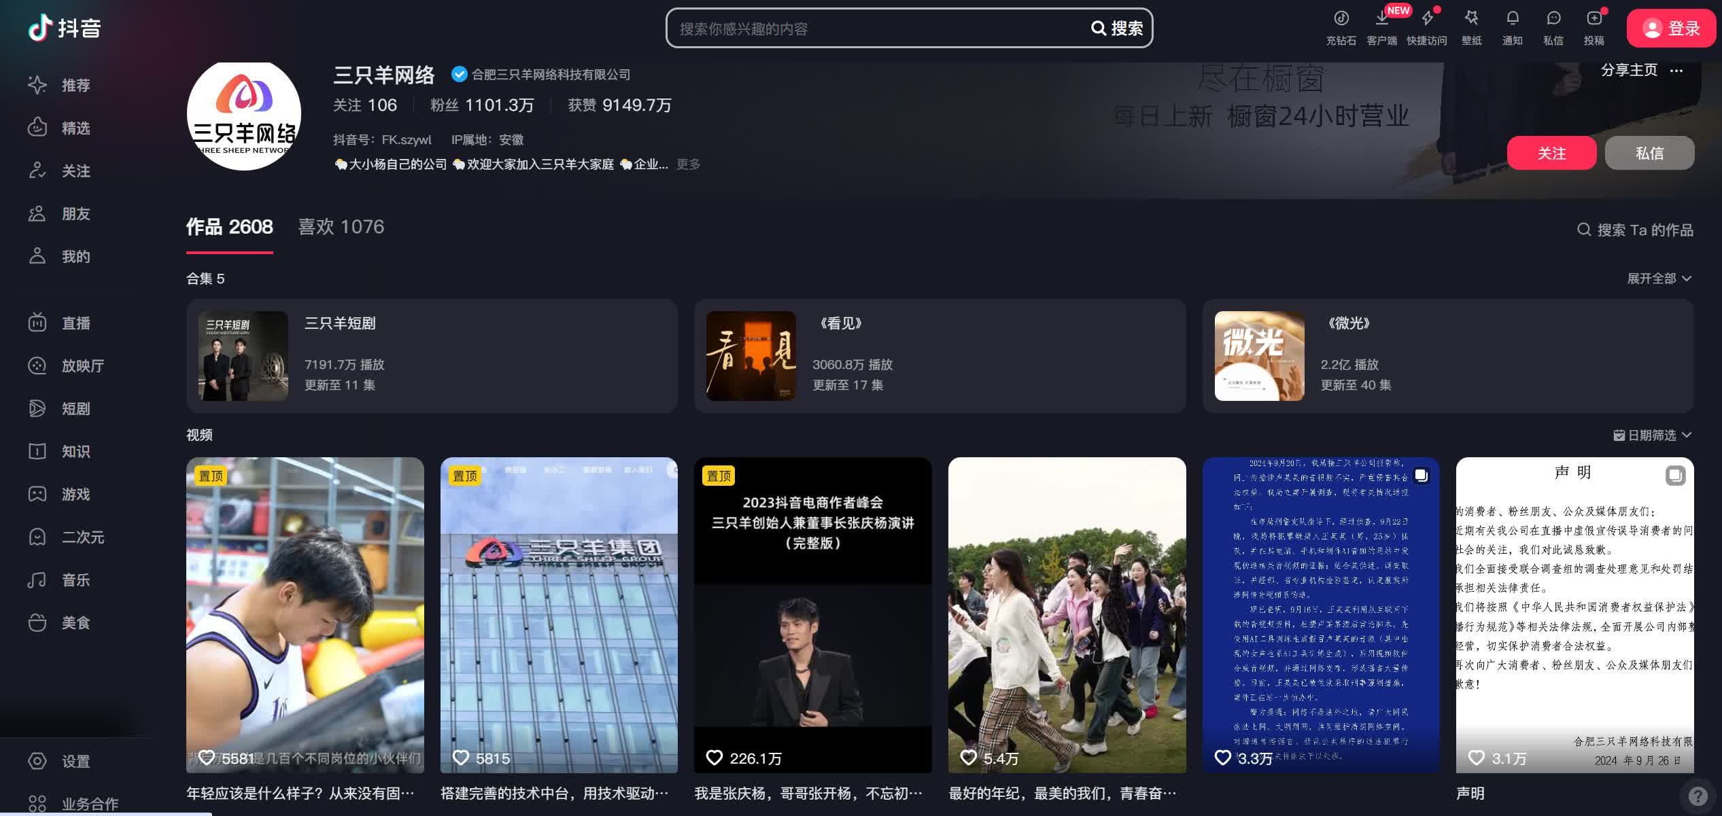Open the 放映厅 screening room
Viewport: 1722px width, 816px height.
click(66, 366)
